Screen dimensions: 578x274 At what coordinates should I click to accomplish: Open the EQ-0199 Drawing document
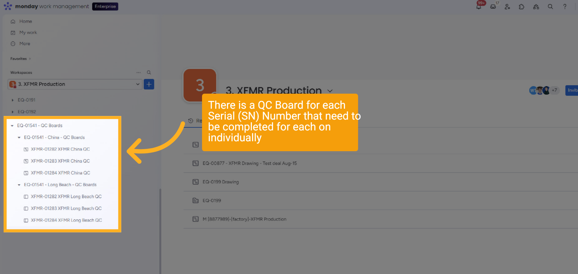pos(221,182)
